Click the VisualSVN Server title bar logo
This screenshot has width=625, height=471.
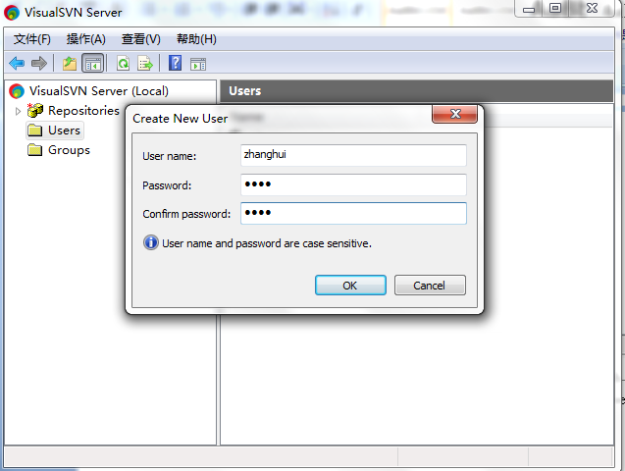(12, 13)
